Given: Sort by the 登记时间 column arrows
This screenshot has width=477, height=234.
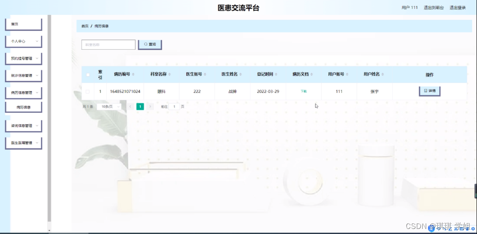Looking at the screenshot, I should pos(276,75).
